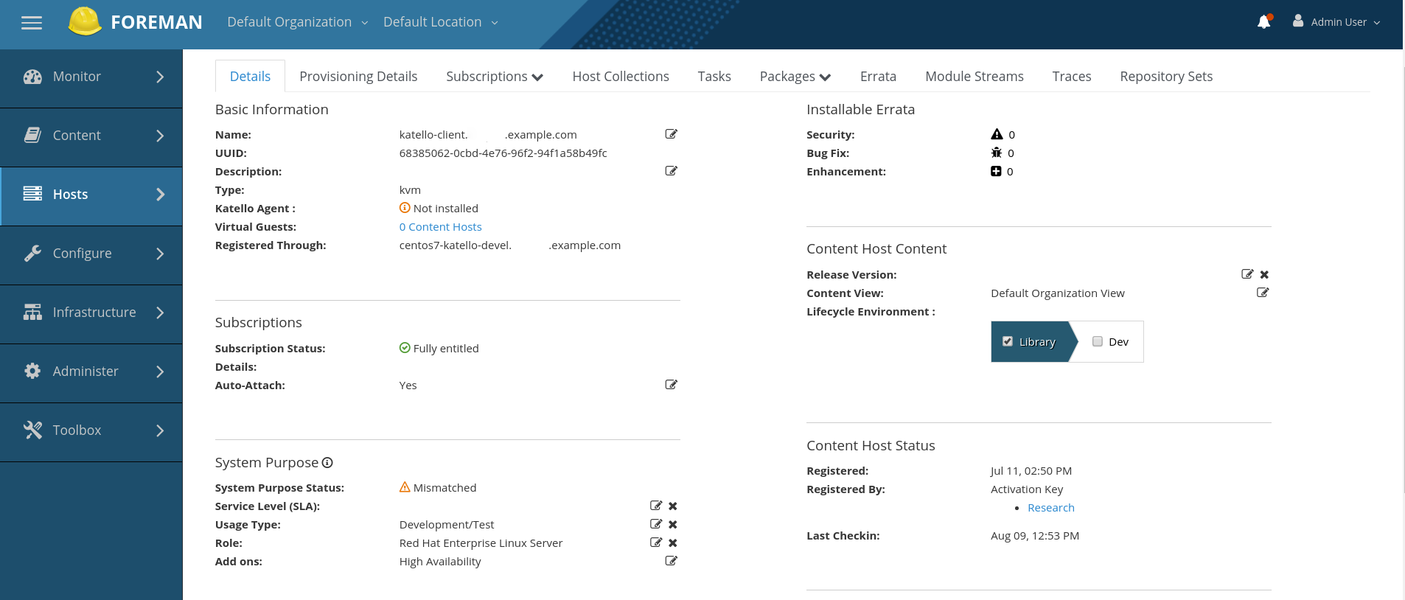The image size is (1405, 600).
Task: Clear the Service Level (SLA) value
Action: click(x=673, y=506)
